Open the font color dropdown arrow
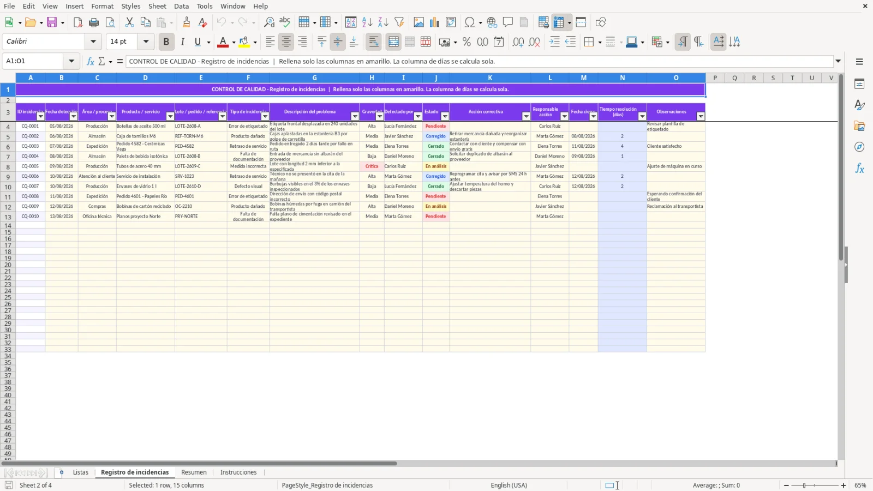 pyautogui.click(x=234, y=42)
